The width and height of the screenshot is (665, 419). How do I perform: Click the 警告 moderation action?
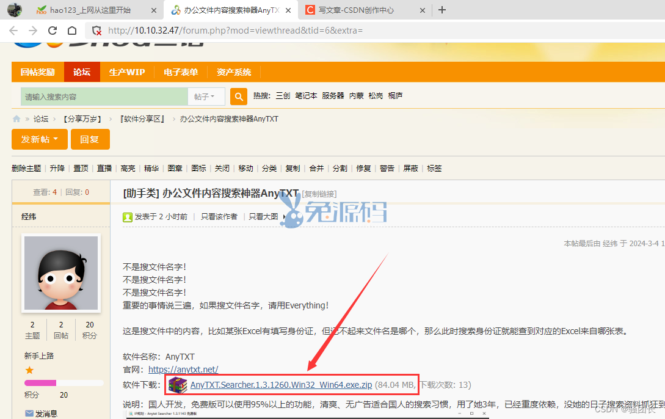(387, 169)
